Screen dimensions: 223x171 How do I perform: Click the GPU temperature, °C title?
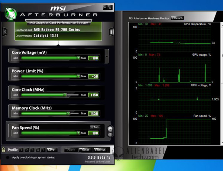click(x=197, y=24)
